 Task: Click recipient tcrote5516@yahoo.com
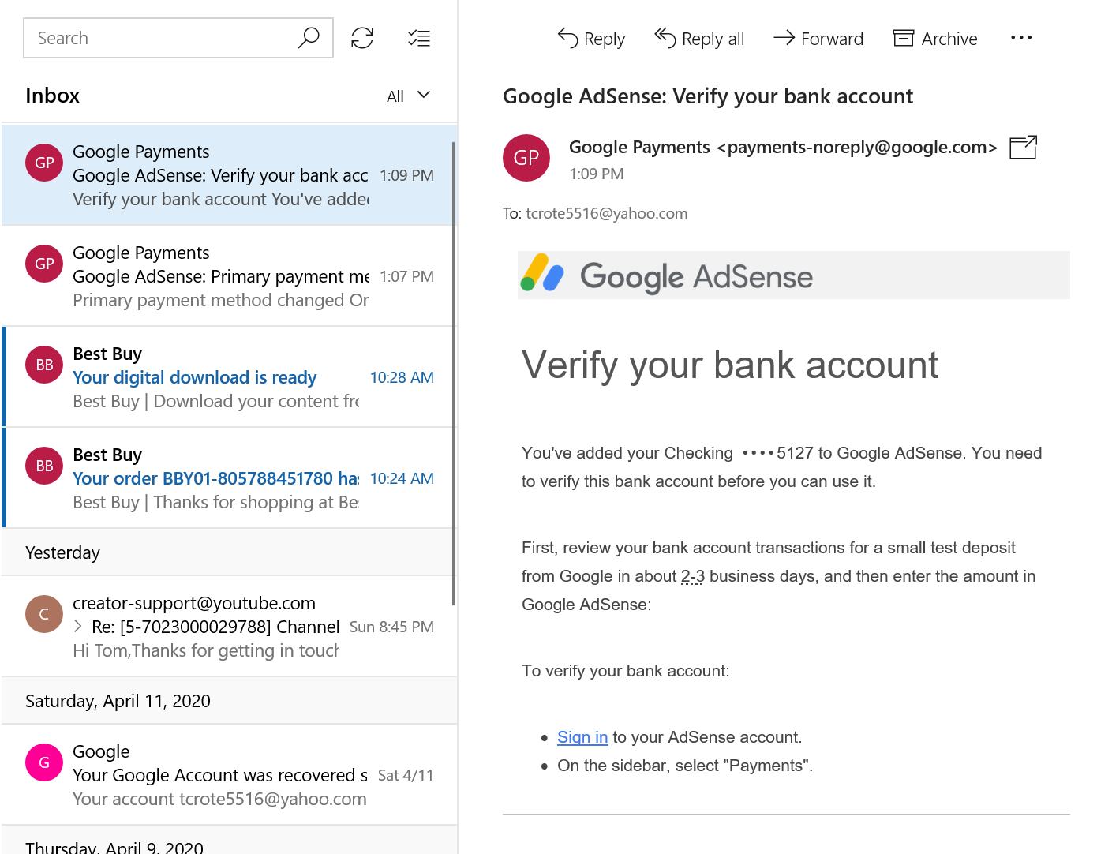pyautogui.click(x=606, y=213)
